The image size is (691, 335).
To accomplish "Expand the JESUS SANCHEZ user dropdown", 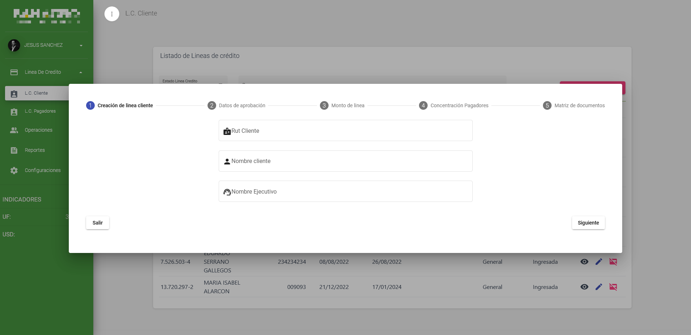I will [81, 45].
